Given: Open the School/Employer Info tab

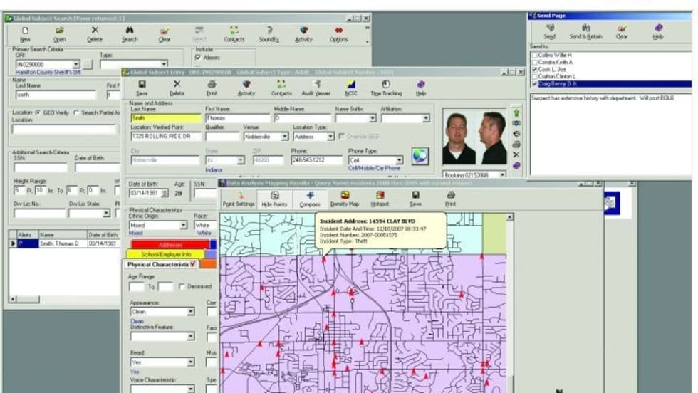Looking at the screenshot, I should coord(165,254).
